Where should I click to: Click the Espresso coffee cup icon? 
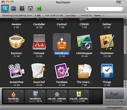tap(17, 42)
